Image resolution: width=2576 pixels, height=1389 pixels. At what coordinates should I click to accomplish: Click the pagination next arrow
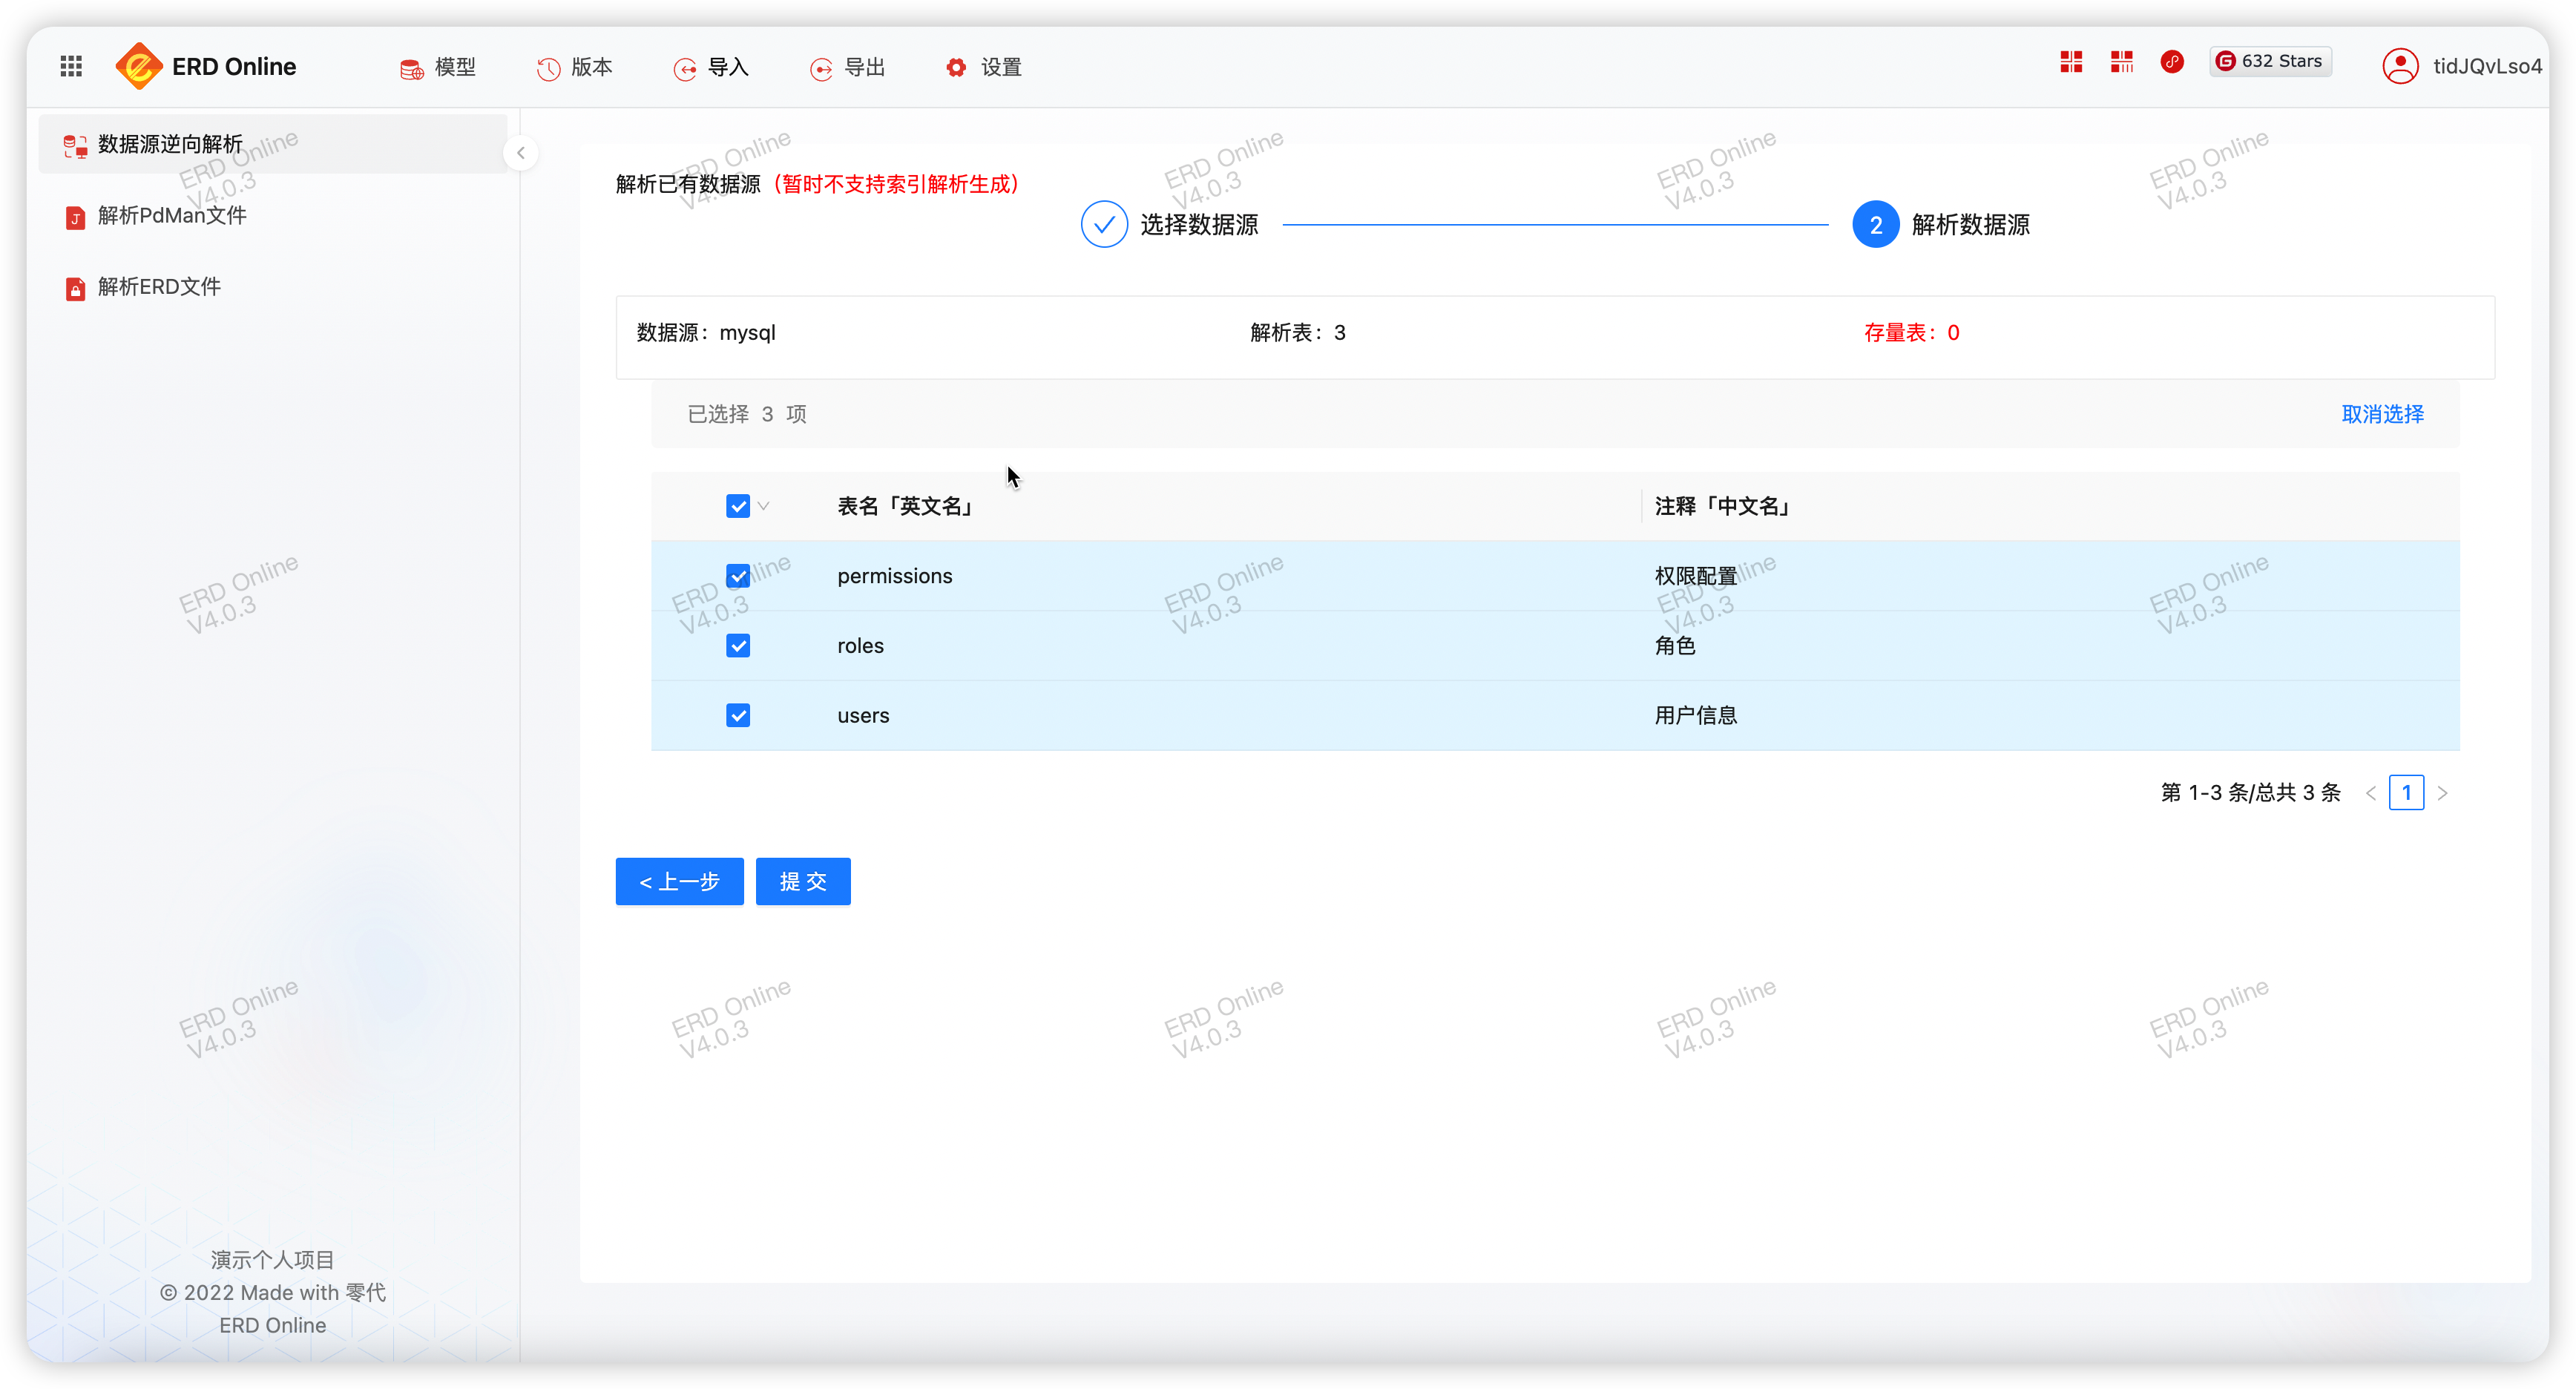pyautogui.click(x=2442, y=792)
